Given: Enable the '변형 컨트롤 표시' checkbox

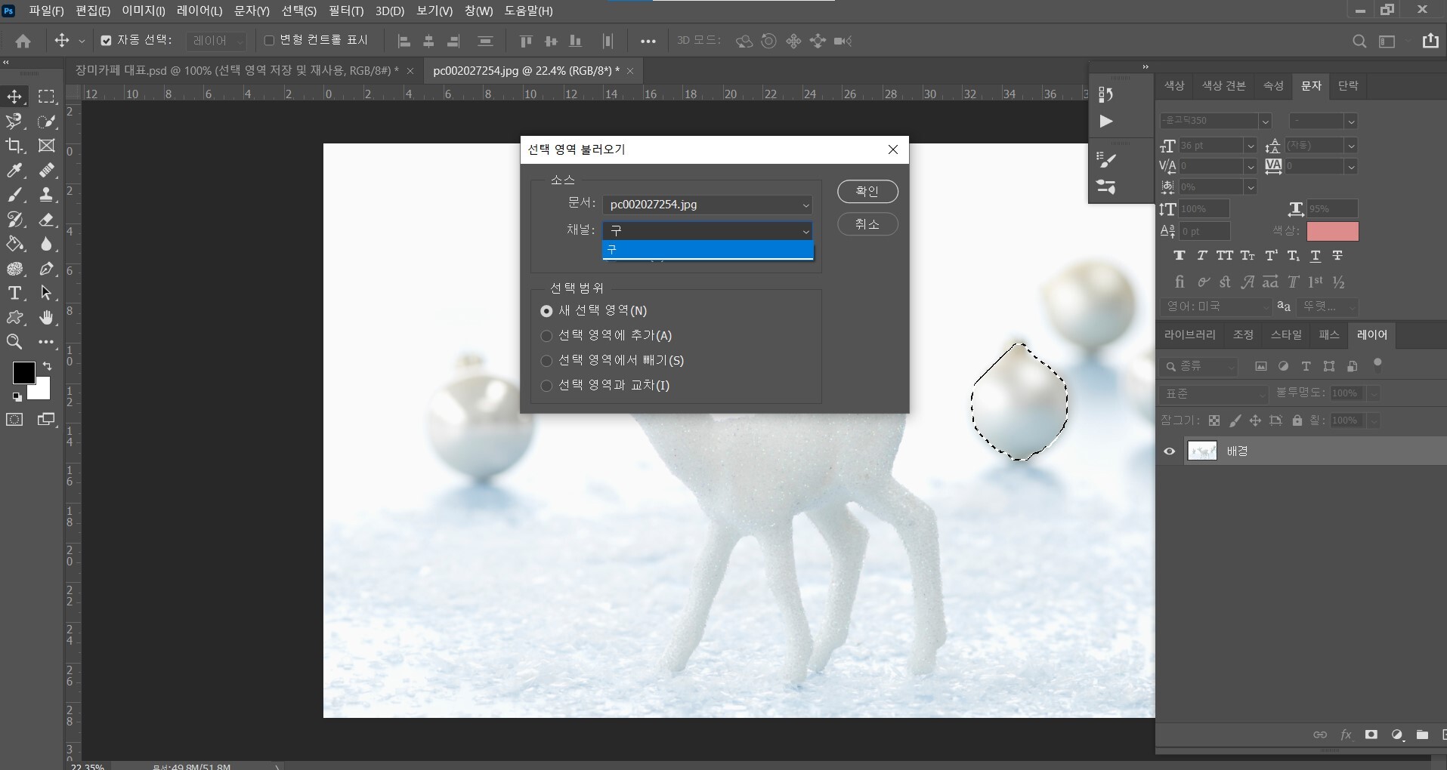Looking at the screenshot, I should pos(269,41).
